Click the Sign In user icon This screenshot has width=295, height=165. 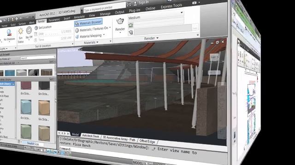coord(135,3)
